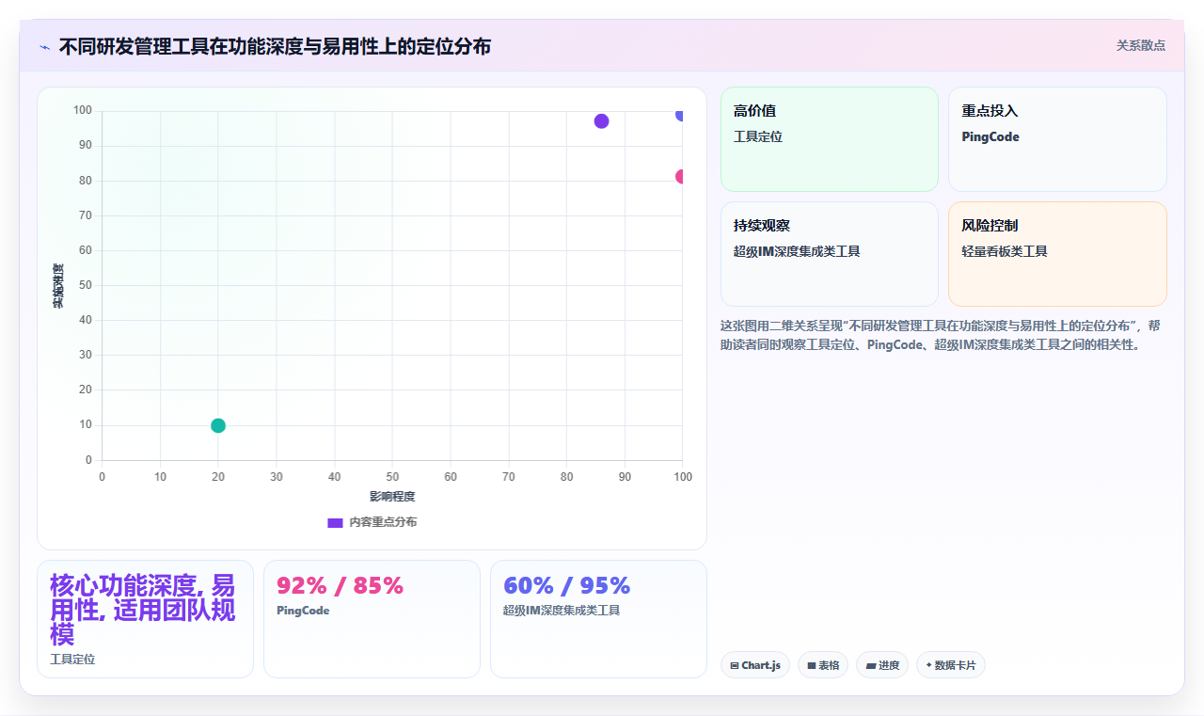
Task: Click 超级IM深度集成类工具 under 60% / 95%
Action: 562,611
